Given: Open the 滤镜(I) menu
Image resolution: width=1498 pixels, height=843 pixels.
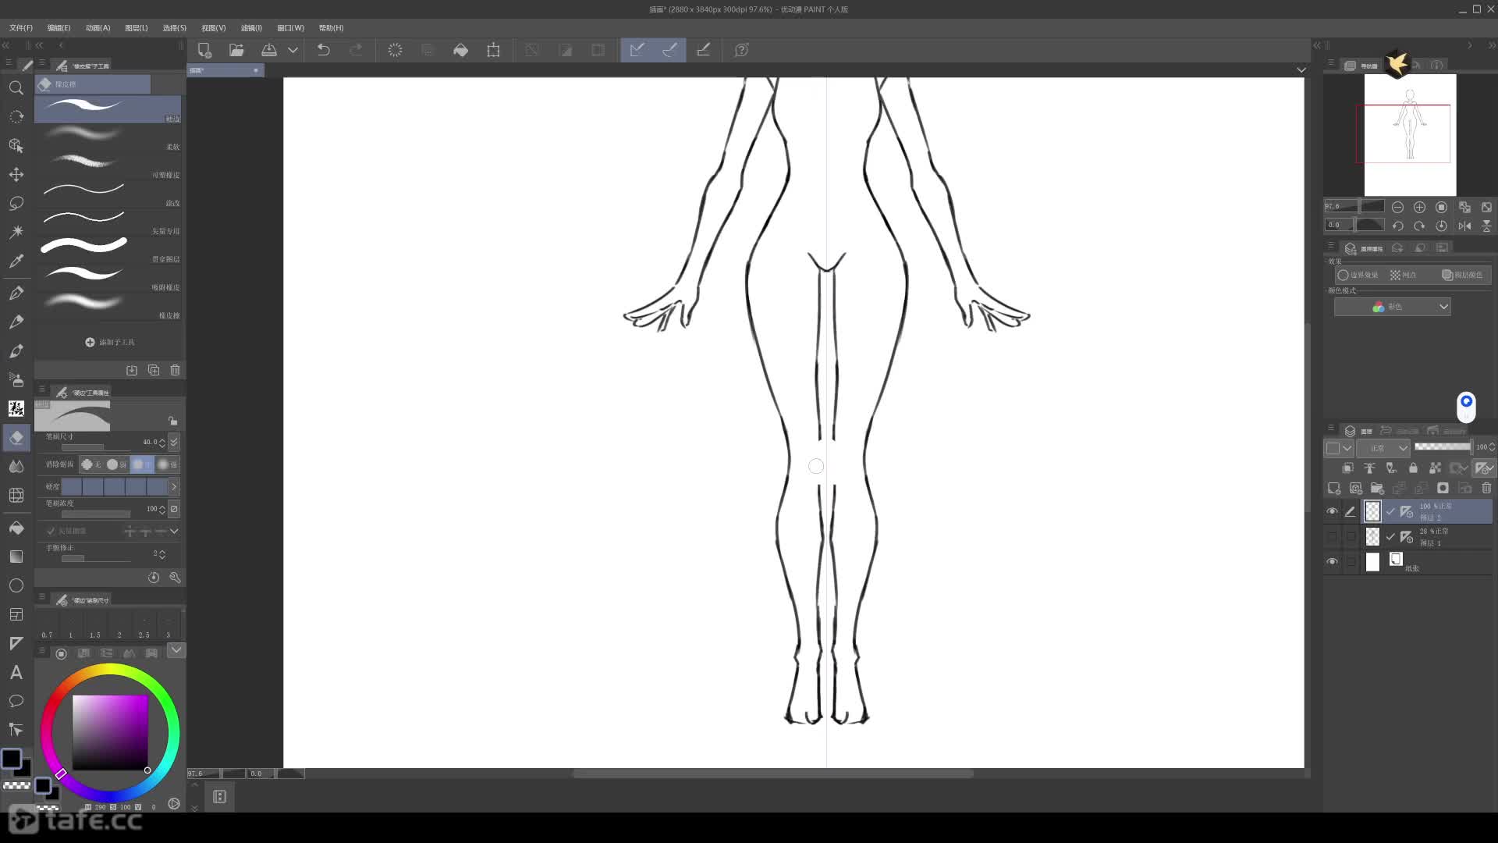Looking at the screenshot, I should click(x=251, y=28).
